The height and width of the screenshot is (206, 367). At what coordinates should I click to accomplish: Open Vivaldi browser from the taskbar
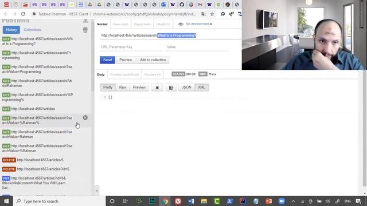(x=178, y=201)
